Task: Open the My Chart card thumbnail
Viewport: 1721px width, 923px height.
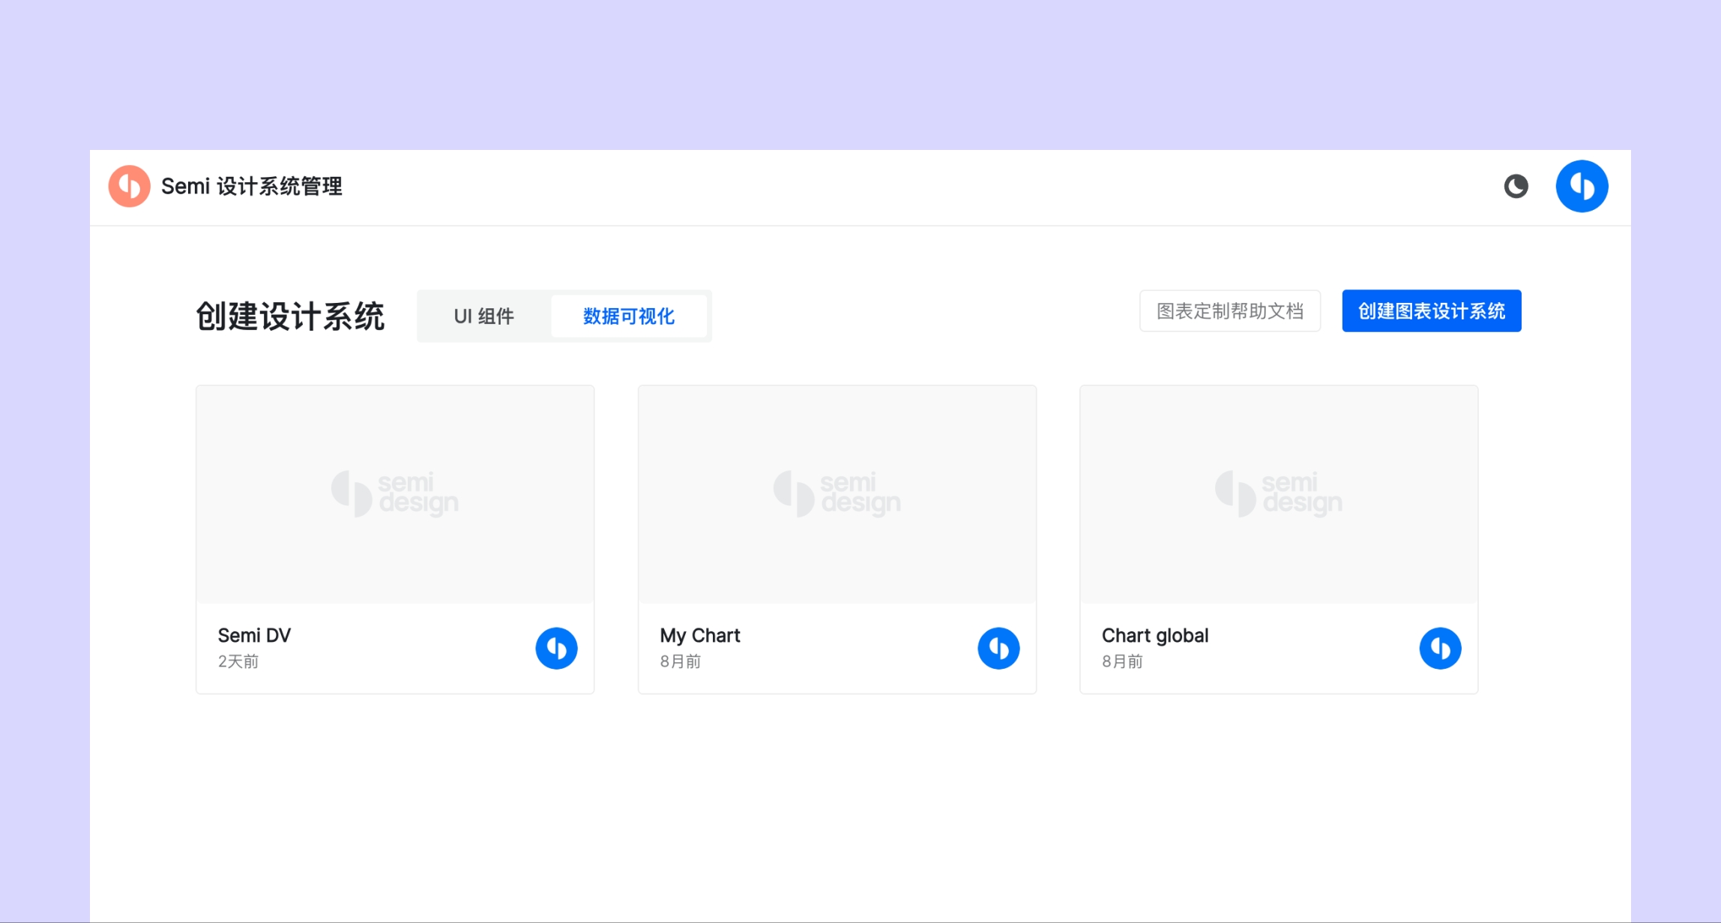Action: coord(837,495)
